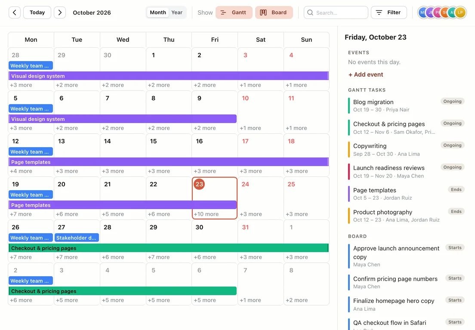Open Weekly team event on October 26
Screen dimensions: 475x330
[31, 238]
